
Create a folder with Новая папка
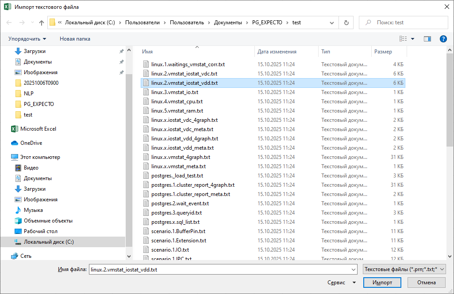[x=75, y=39]
